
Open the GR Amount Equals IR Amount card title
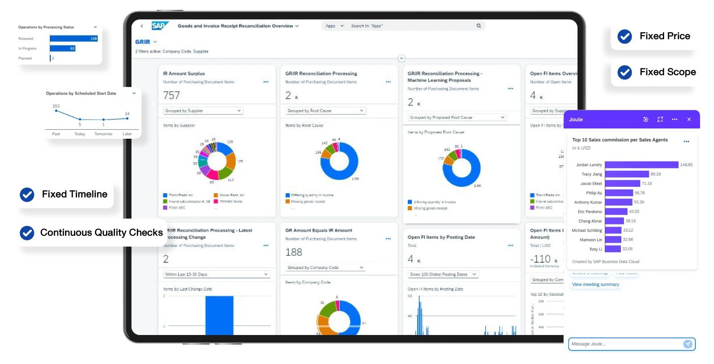(x=319, y=231)
